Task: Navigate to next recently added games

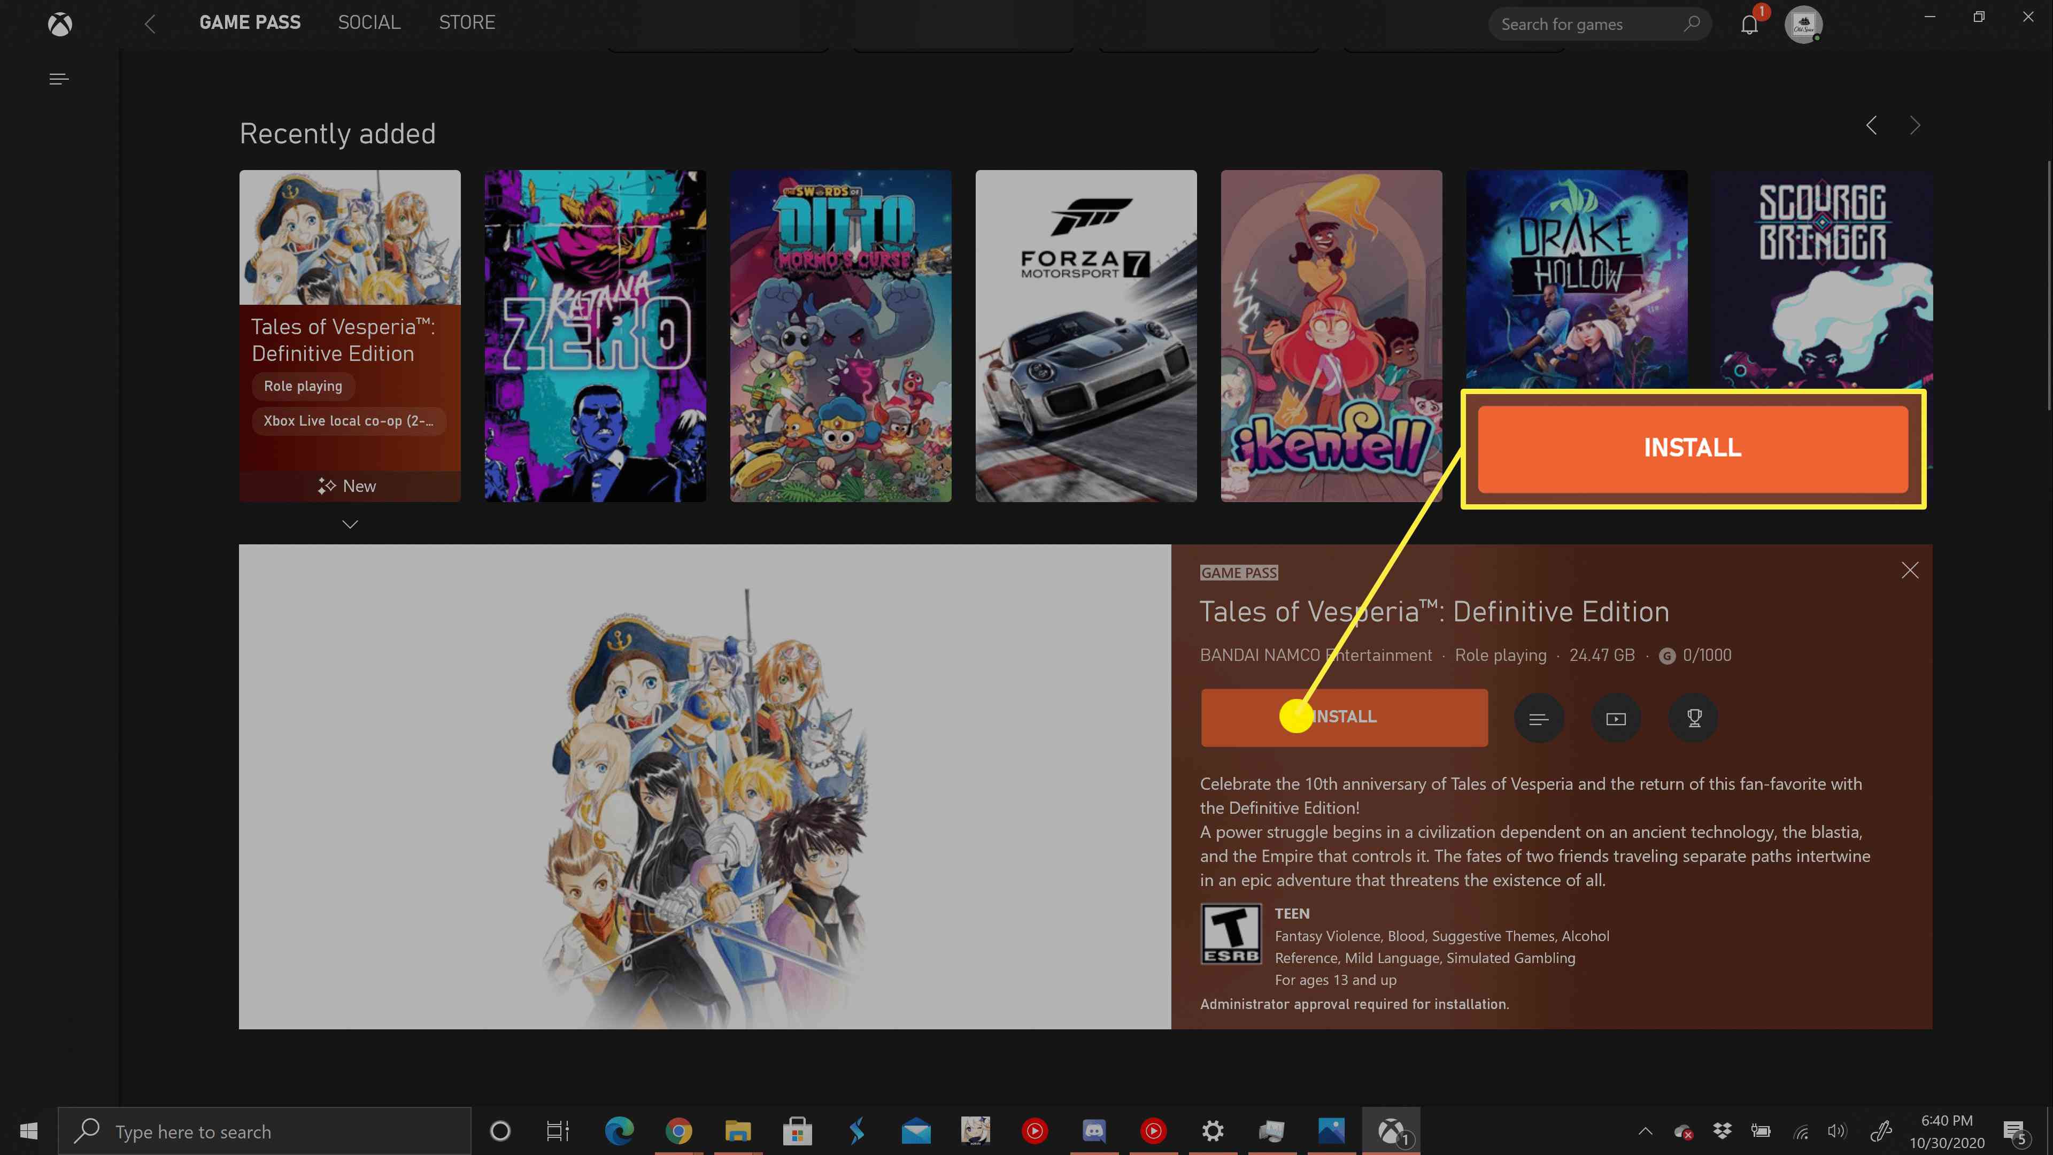Action: 1913,126
